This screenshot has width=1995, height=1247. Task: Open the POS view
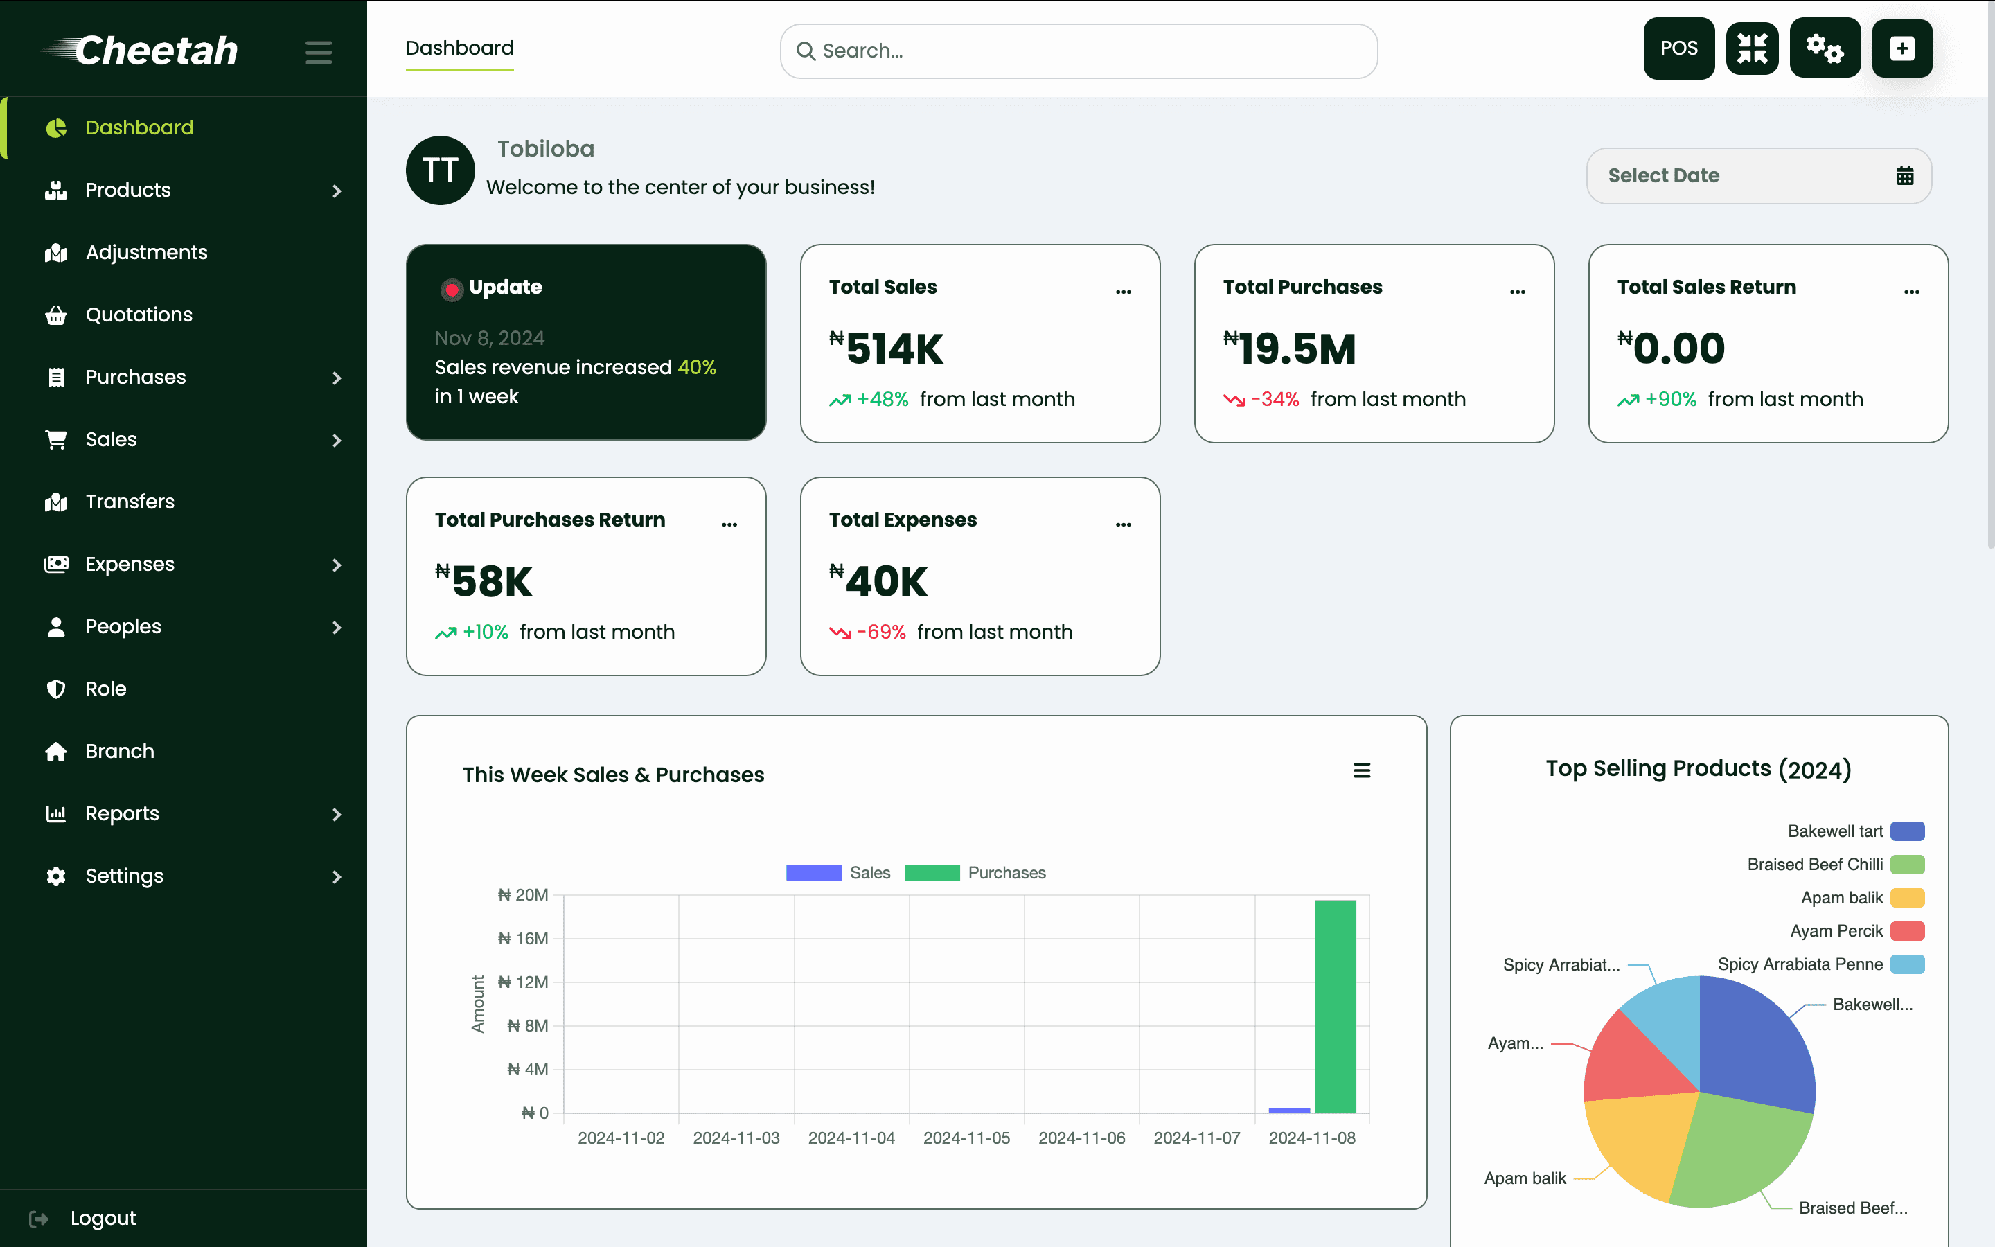tap(1678, 48)
